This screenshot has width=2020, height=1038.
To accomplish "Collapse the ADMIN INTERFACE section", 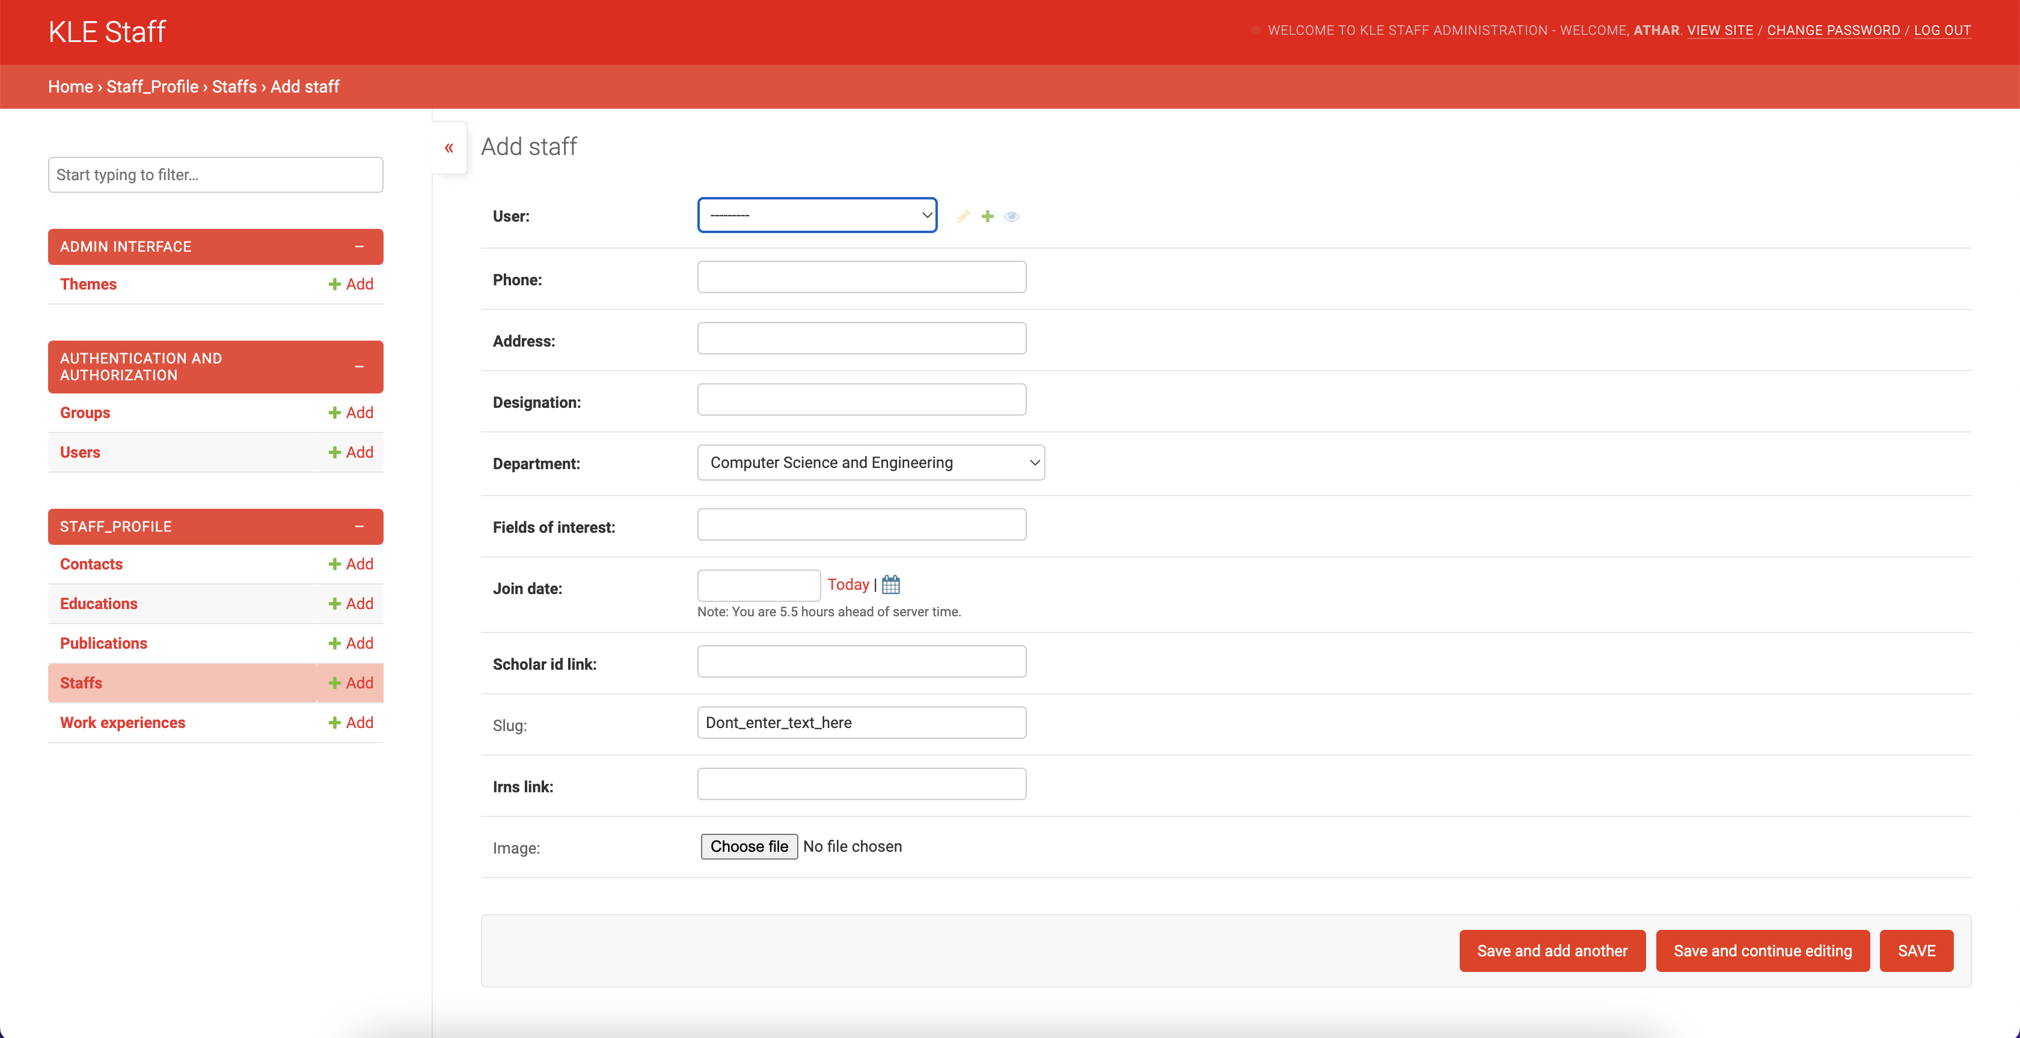I will pos(360,247).
